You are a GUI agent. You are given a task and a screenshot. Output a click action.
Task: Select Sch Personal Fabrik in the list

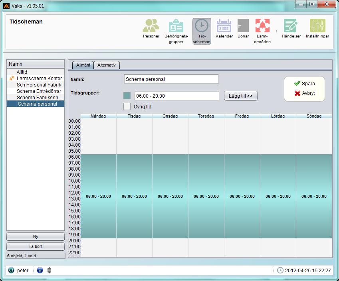coord(36,85)
